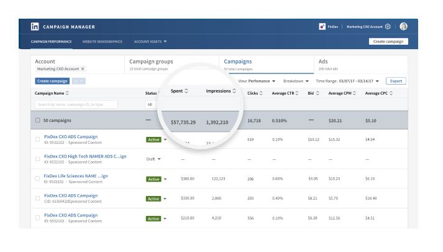Viewport: 443px width, 252px height.
Task: Remove Marketing CXO Account filter X
Action: [x=83, y=68]
